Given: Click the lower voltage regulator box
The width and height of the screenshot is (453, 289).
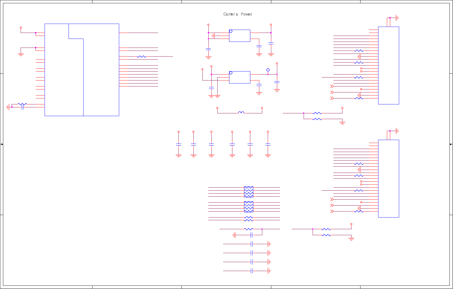Looking at the screenshot, I should (x=239, y=77).
